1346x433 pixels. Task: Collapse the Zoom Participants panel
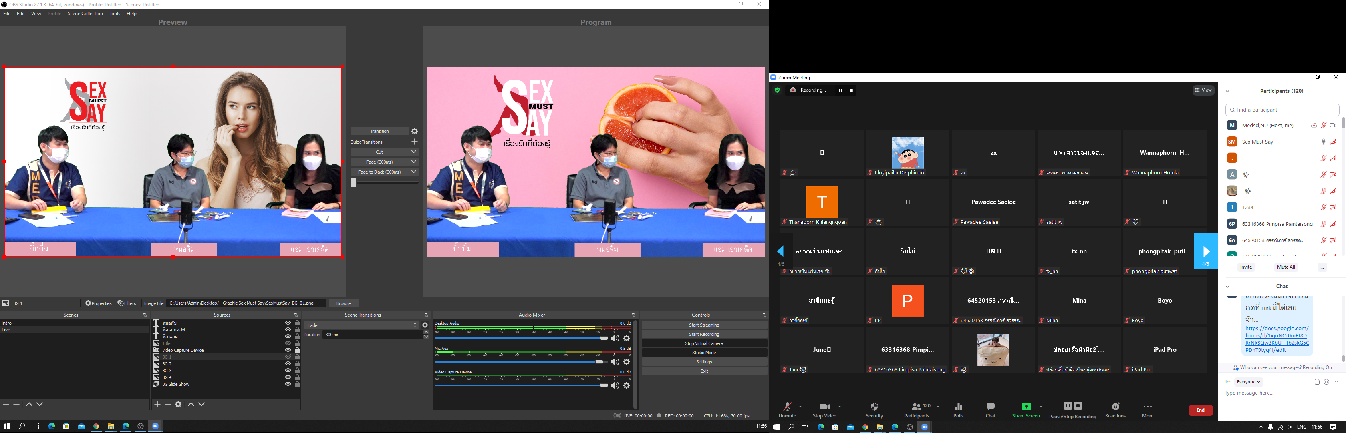[1227, 91]
